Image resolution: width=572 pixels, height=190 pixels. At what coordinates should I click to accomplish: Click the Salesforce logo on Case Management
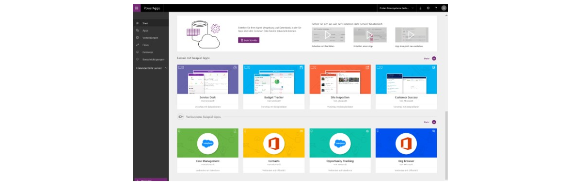(207, 143)
